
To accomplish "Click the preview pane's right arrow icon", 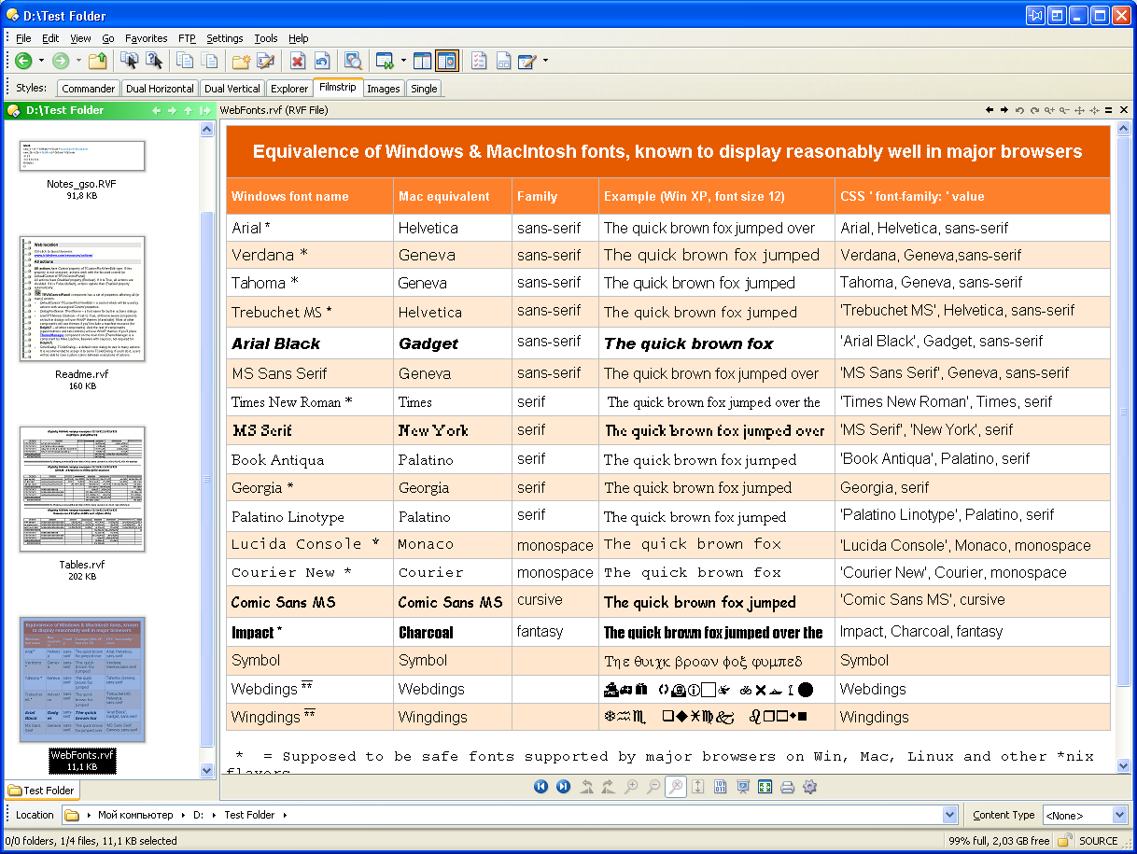I will click(1004, 110).
